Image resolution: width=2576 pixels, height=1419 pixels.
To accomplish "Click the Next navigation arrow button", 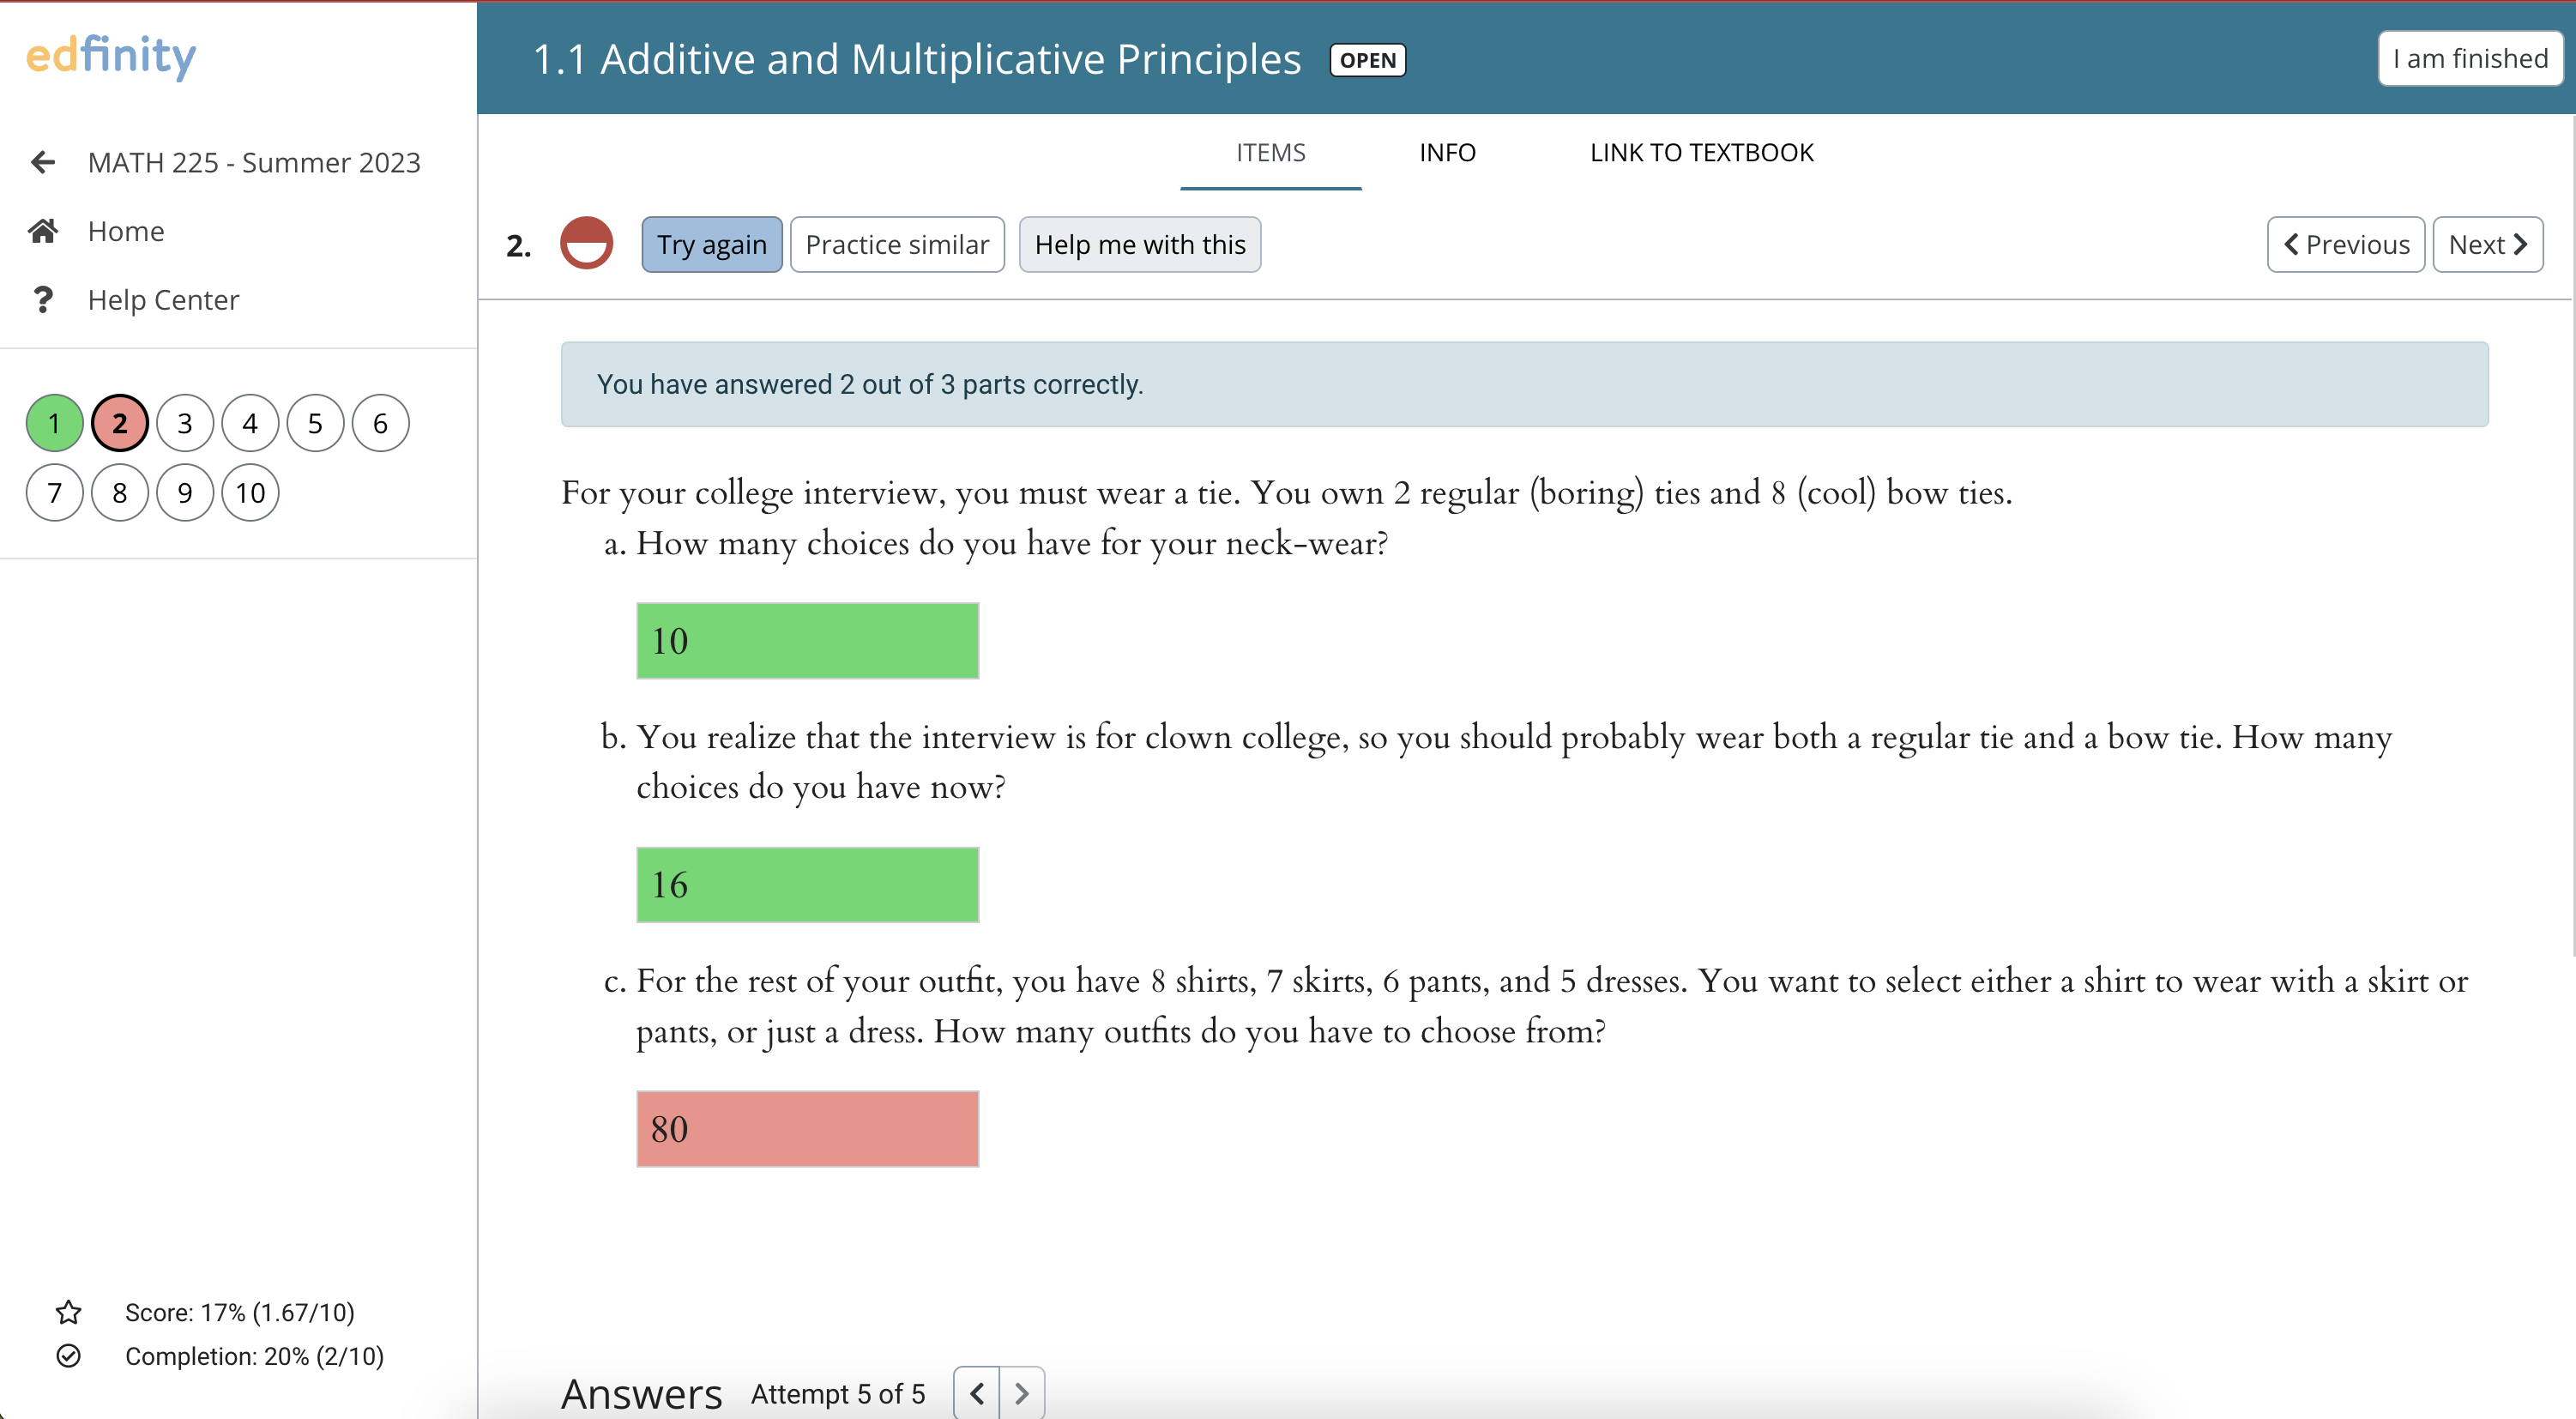I will coord(2485,243).
